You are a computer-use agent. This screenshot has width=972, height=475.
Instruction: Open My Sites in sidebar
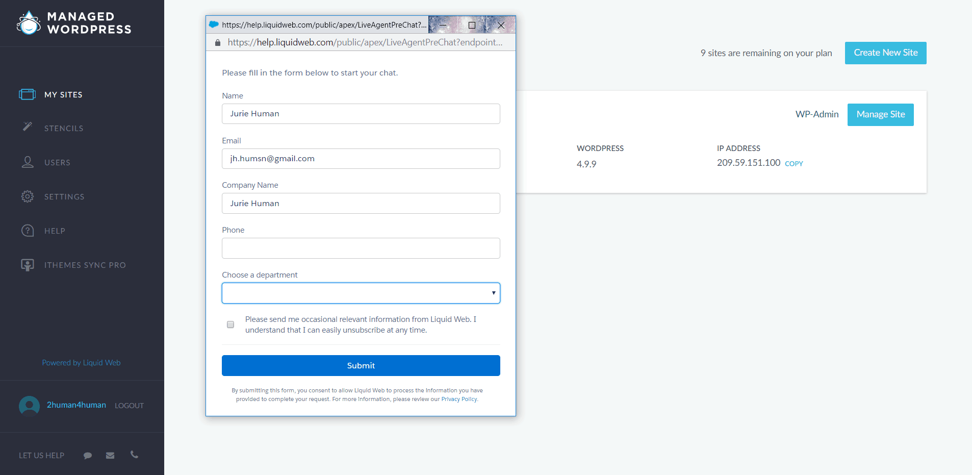tap(63, 94)
